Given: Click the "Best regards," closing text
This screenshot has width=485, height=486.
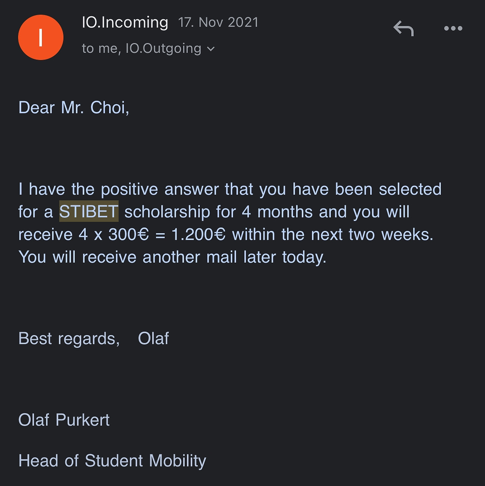Looking at the screenshot, I should (69, 338).
